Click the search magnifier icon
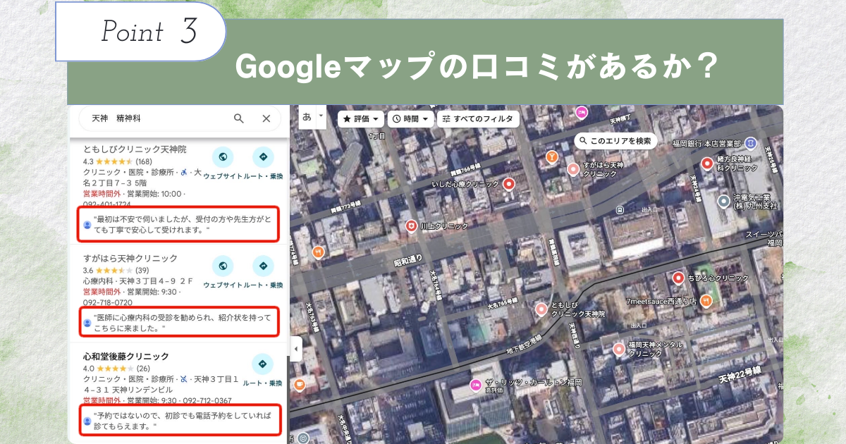The image size is (846, 444). (239, 118)
